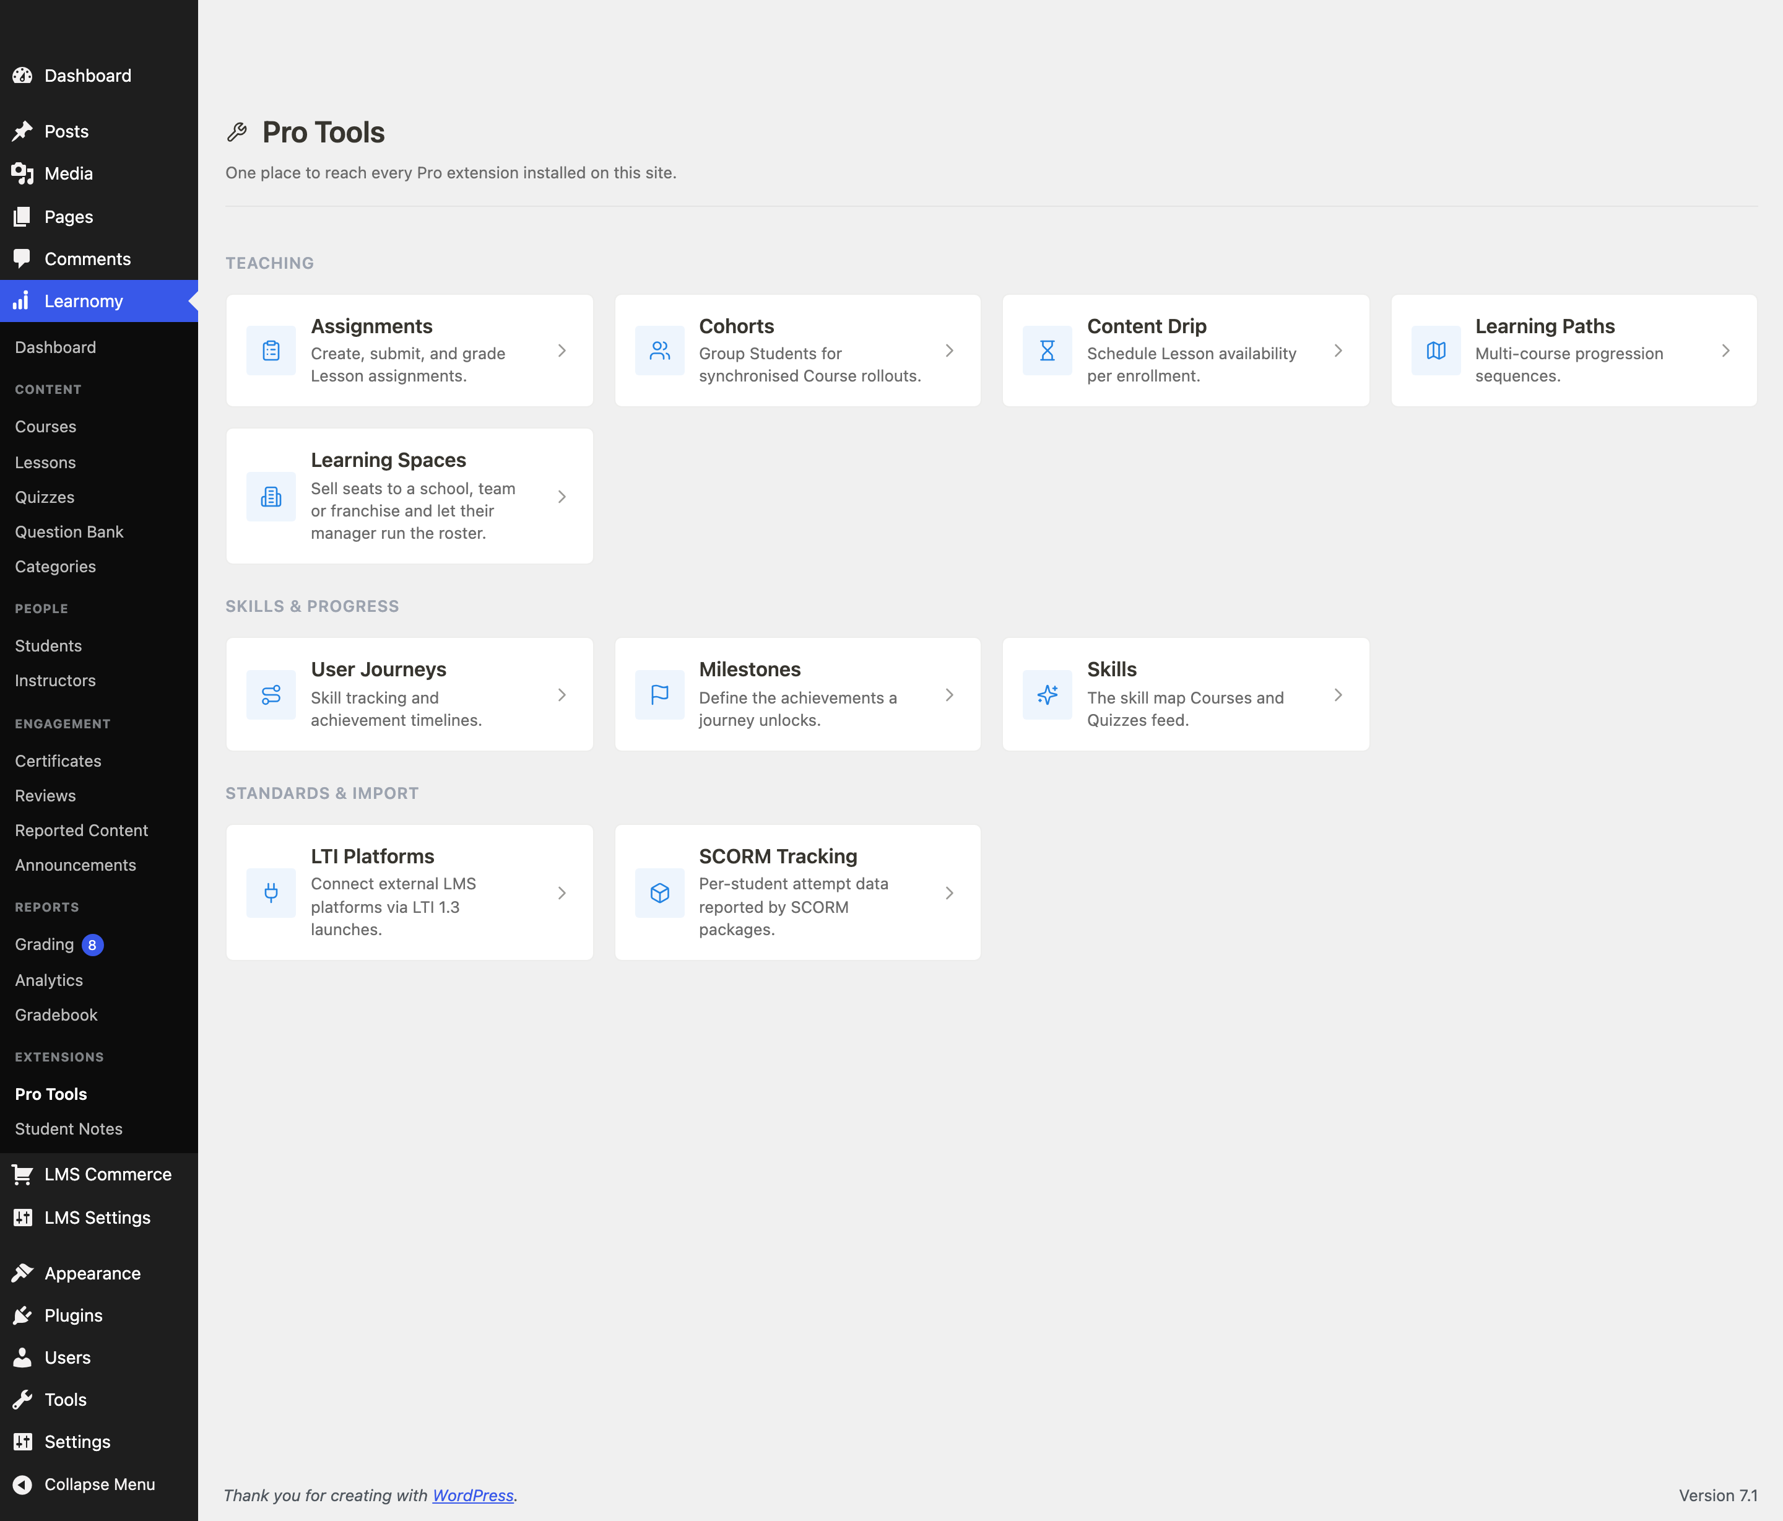Open the Milestones card chevron
The height and width of the screenshot is (1521, 1783).
949,695
